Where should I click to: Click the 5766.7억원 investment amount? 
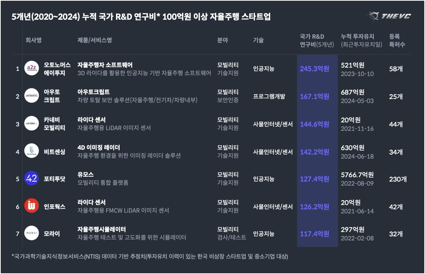(x=357, y=175)
